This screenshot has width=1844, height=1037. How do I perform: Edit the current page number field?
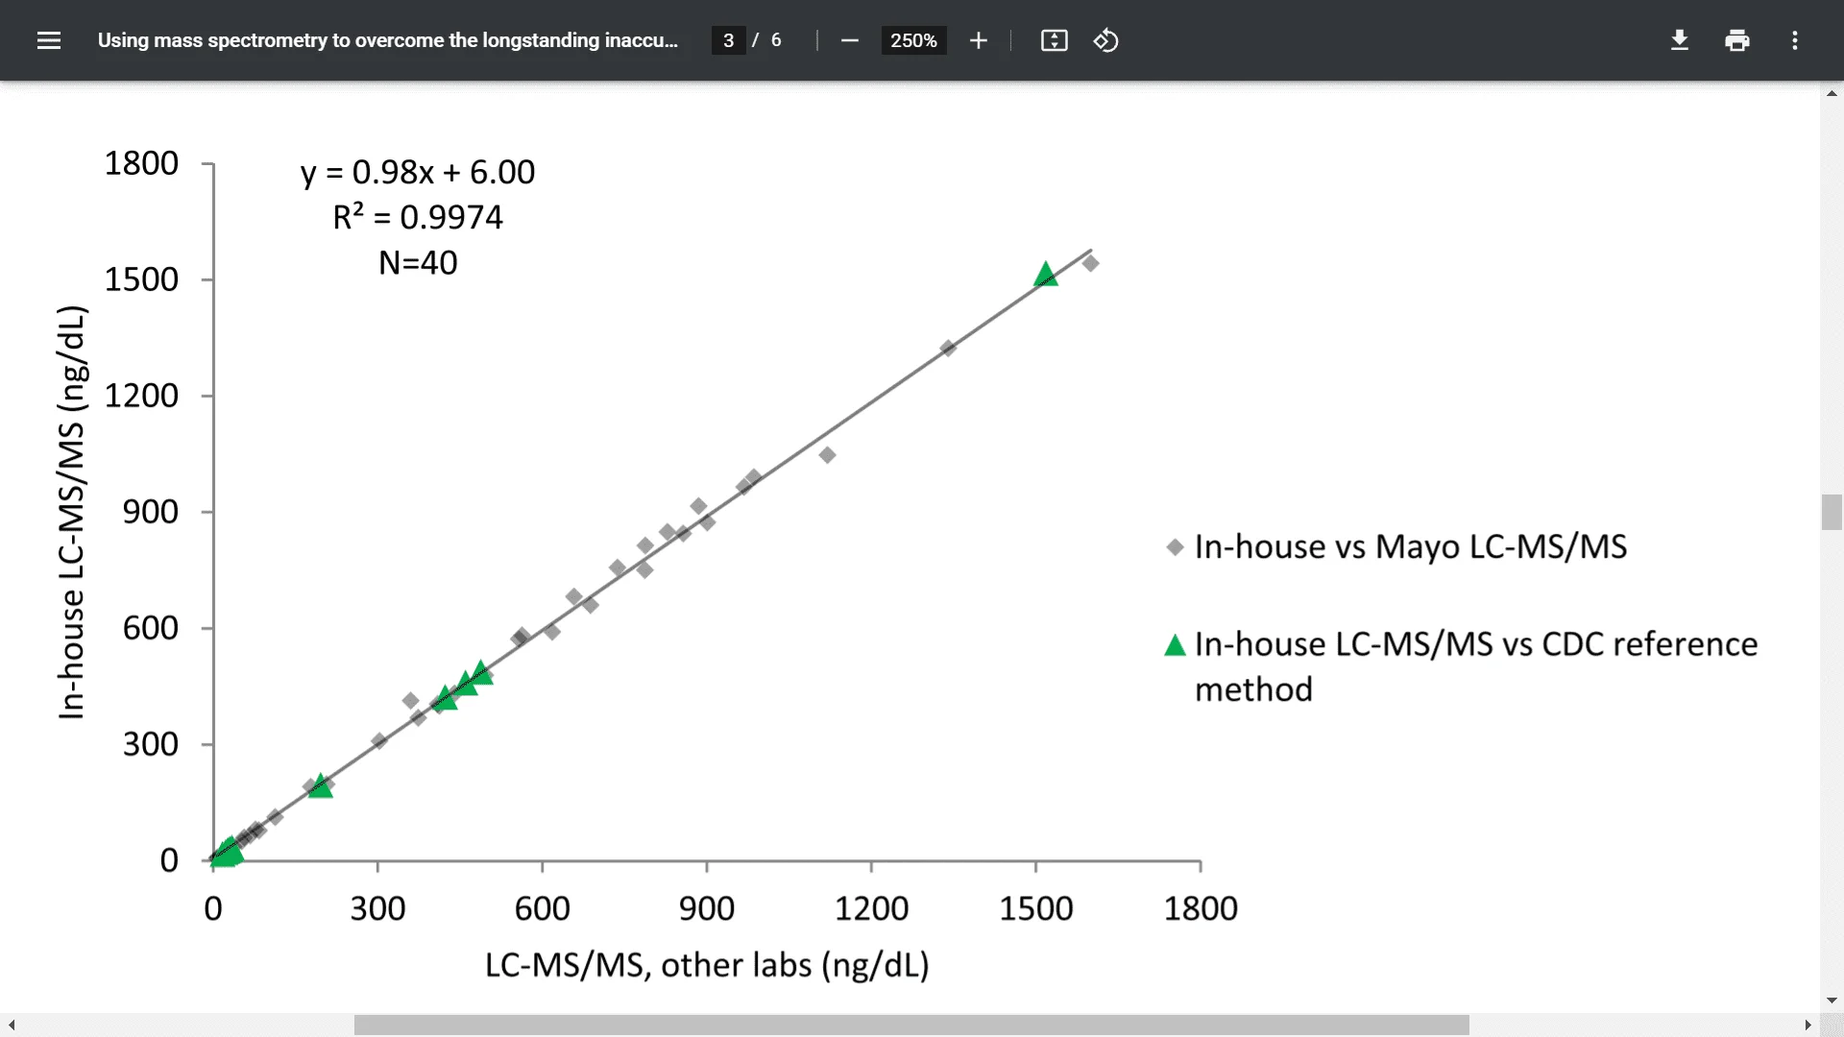[x=728, y=40]
